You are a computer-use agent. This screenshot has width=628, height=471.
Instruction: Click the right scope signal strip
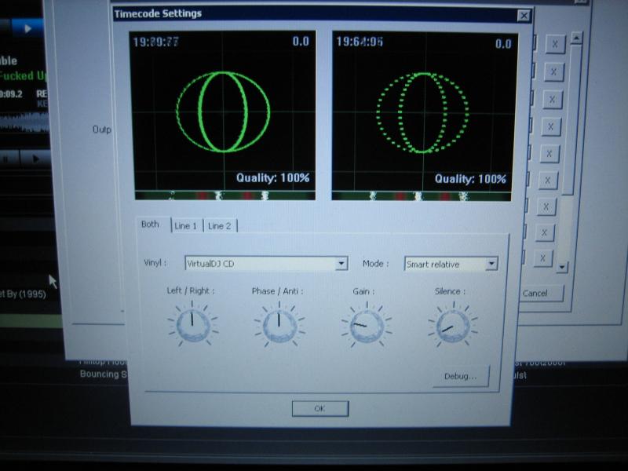[x=422, y=196]
